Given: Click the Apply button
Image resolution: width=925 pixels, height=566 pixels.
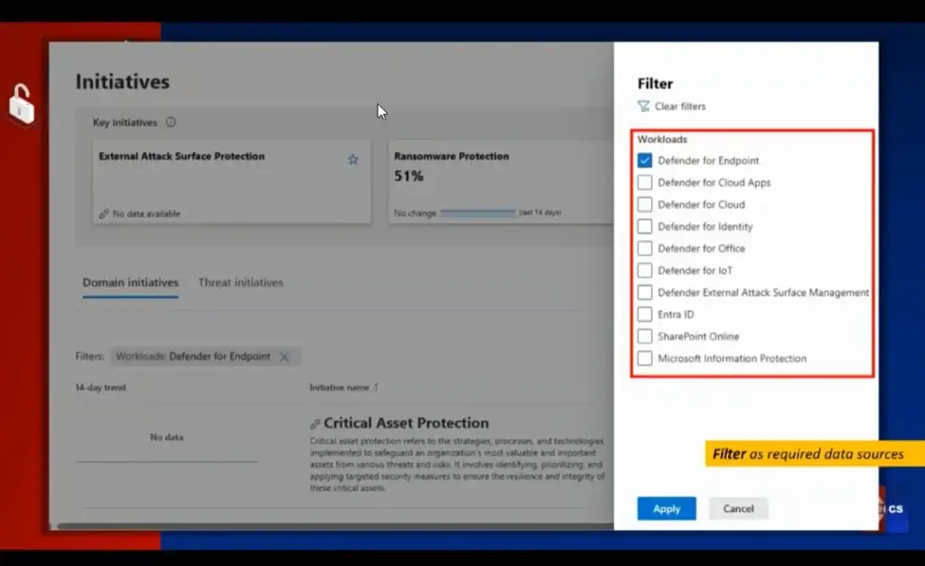Looking at the screenshot, I should [666, 509].
